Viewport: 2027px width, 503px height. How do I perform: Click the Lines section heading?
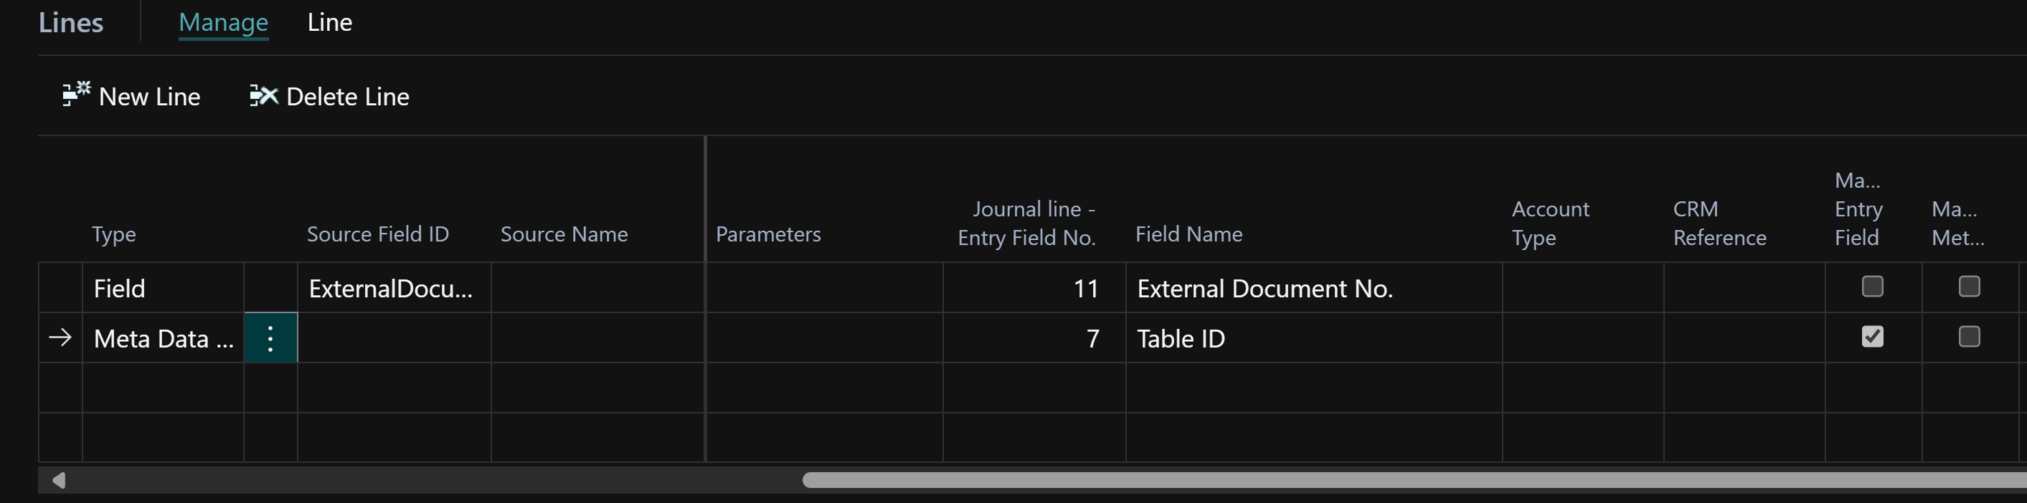(71, 23)
